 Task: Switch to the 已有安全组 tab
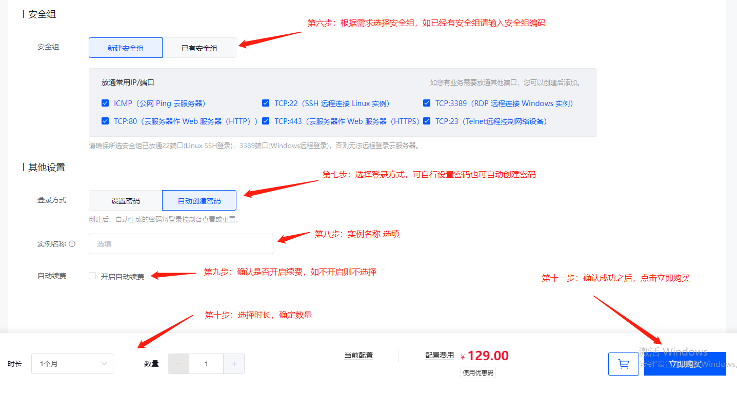coord(200,48)
